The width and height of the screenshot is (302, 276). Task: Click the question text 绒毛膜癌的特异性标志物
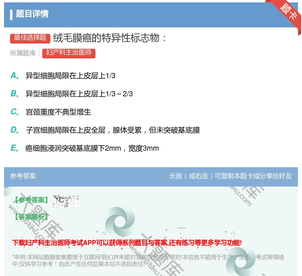[x=110, y=38]
